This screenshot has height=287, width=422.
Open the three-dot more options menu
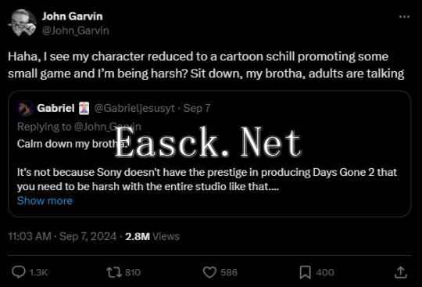click(404, 16)
